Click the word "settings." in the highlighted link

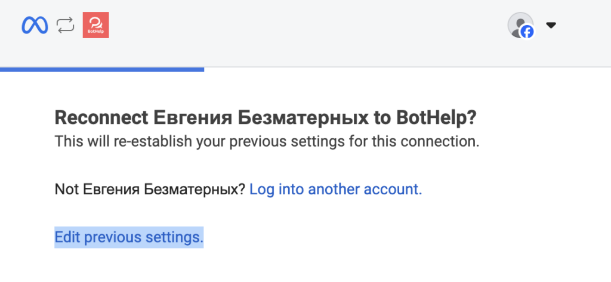(174, 237)
